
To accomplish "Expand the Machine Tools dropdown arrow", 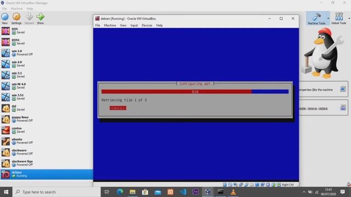I will coord(328,18).
